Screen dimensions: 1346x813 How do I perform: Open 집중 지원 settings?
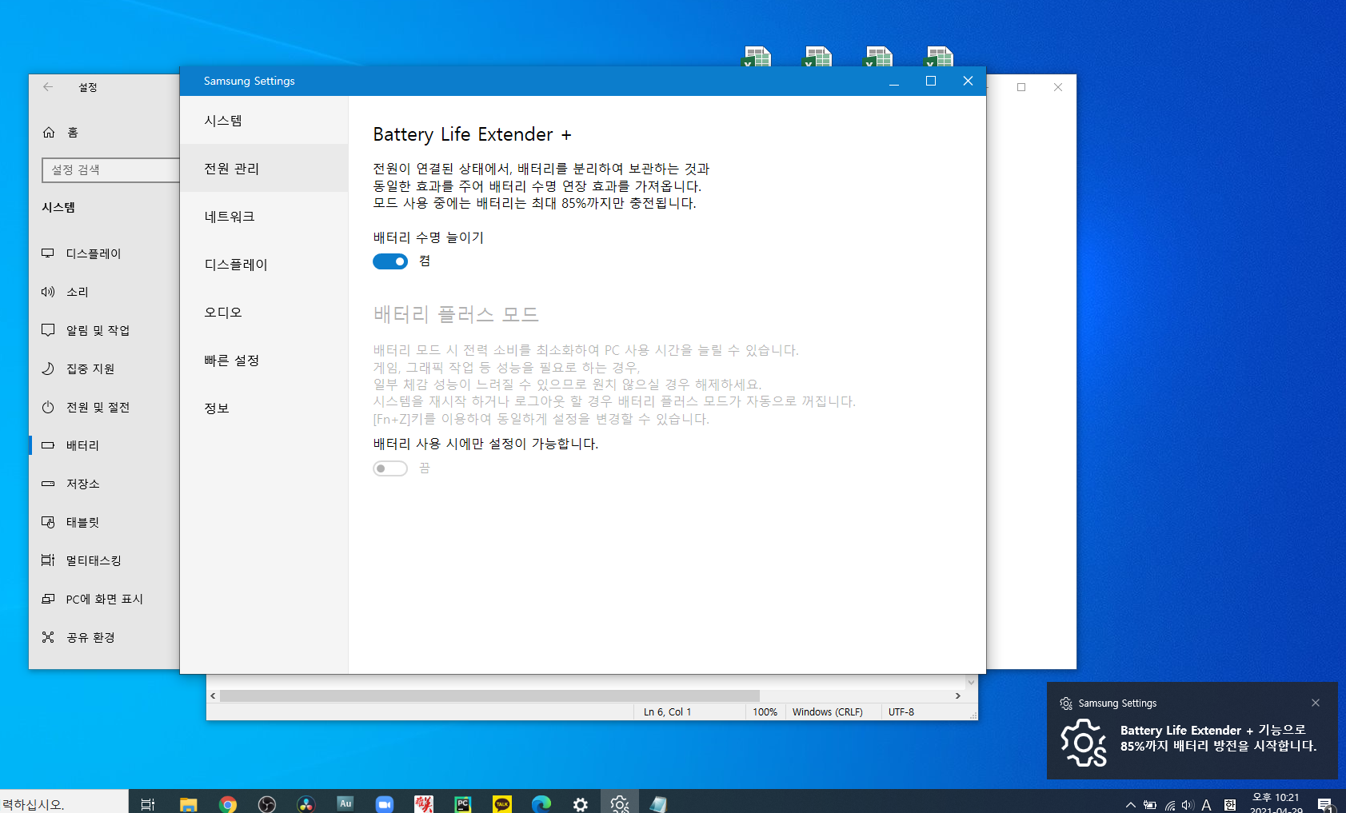coord(104,369)
